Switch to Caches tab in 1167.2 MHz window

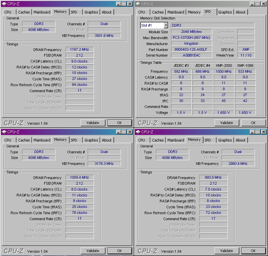[x=24, y=12]
